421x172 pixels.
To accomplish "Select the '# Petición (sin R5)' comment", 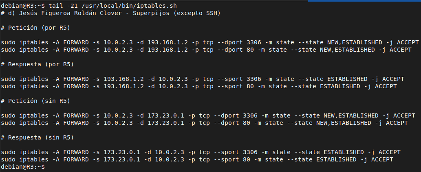I will tap(35, 101).
